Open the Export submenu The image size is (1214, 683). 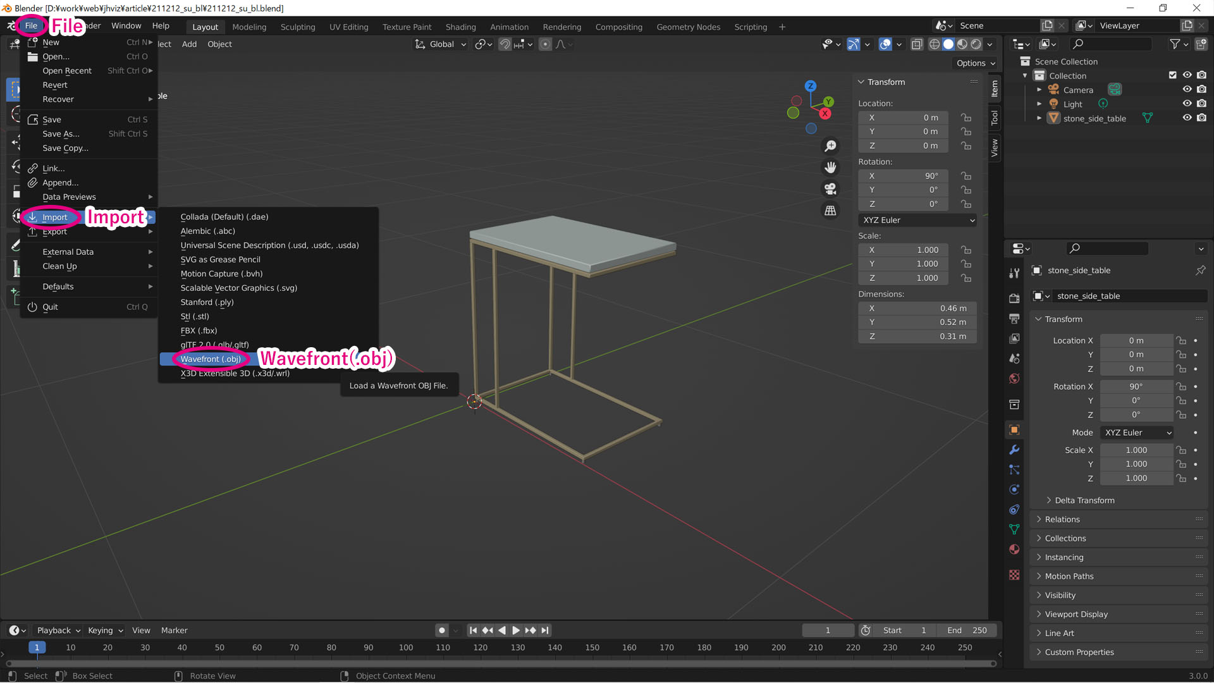point(89,231)
